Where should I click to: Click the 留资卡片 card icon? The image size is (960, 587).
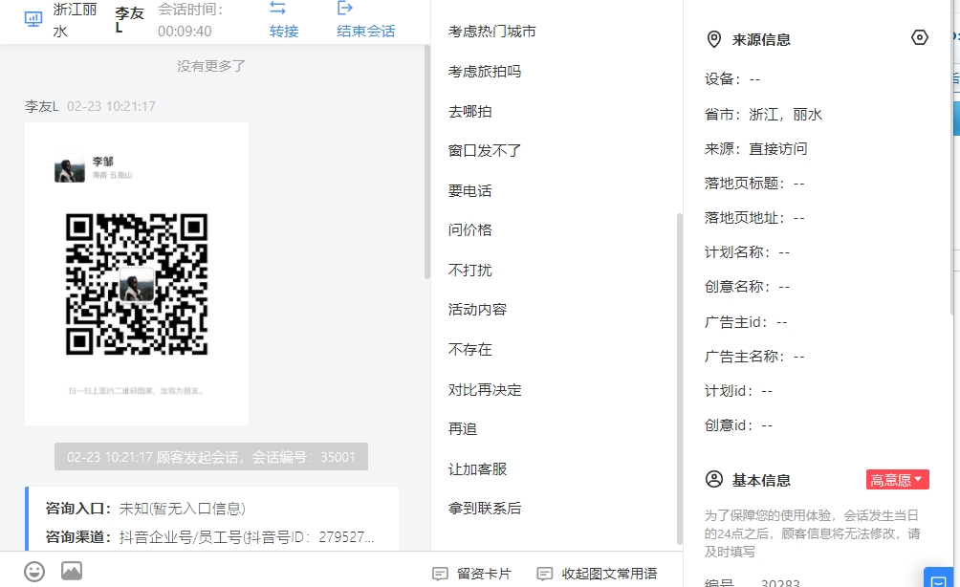pyautogui.click(x=440, y=574)
